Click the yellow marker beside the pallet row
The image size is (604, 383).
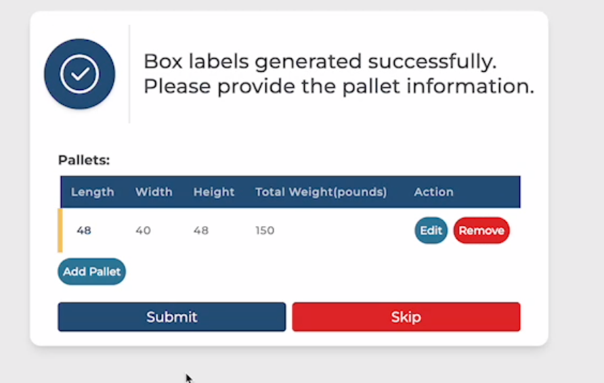click(60, 231)
